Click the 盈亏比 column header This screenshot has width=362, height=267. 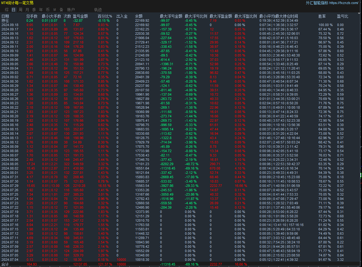(x=342, y=16)
